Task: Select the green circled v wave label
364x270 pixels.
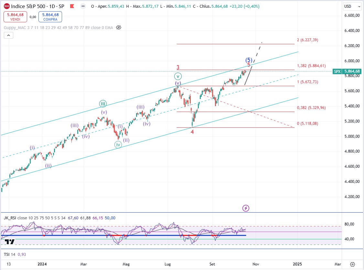Action: click(178, 76)
